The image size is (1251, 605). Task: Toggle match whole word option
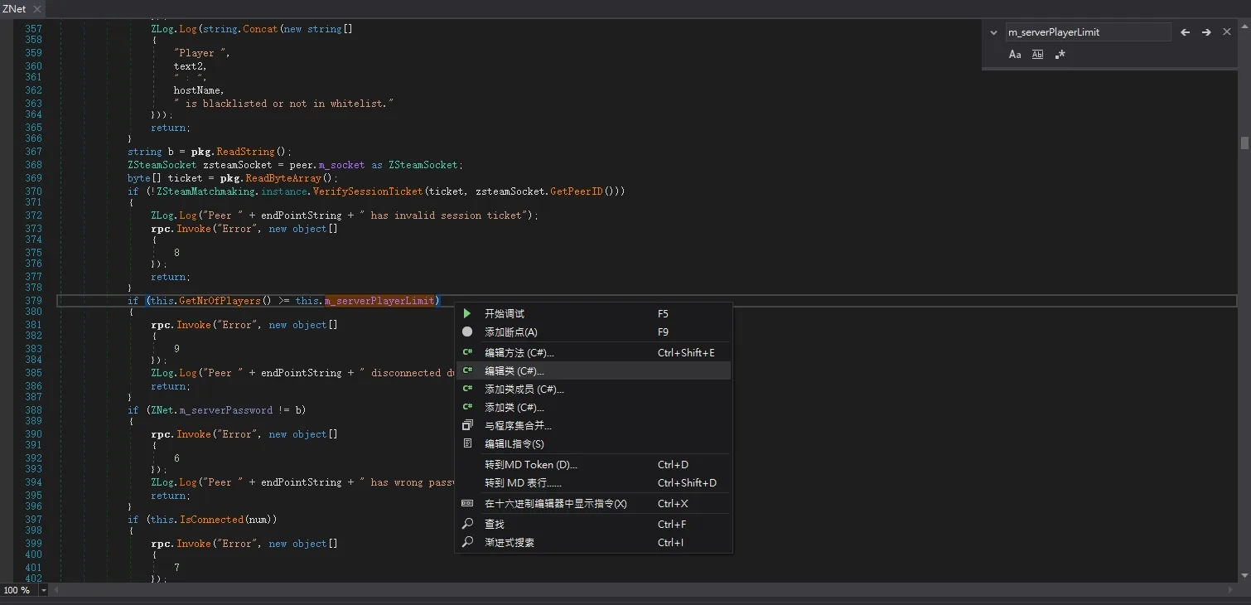click(1037, 54)
